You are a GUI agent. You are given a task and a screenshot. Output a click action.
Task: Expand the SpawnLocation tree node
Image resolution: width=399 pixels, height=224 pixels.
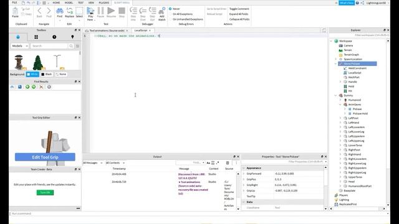pyautogui.click(x=335, y=59)
